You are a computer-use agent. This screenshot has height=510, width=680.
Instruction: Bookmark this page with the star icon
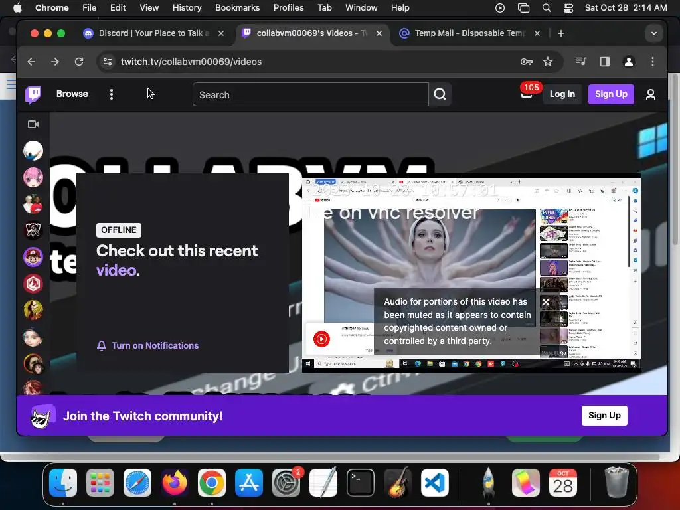(x=548, y=62)
